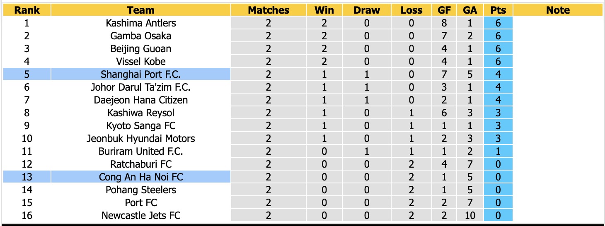Click Vissel Kobe points cell
Viewport: 605px width, 226px height.
point(498,62)
